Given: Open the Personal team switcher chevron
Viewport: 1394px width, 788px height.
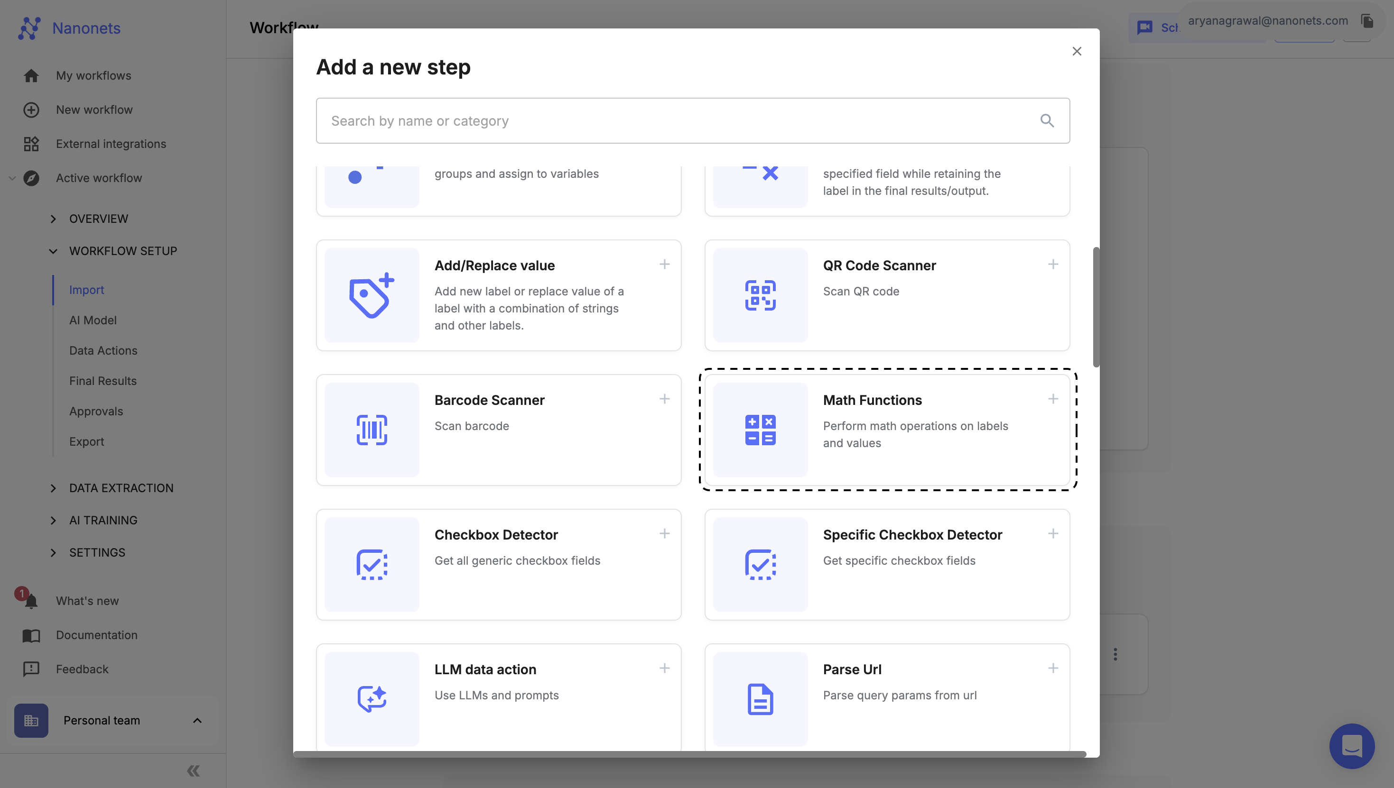Looking at the screenshot, I should pos(197,720).
